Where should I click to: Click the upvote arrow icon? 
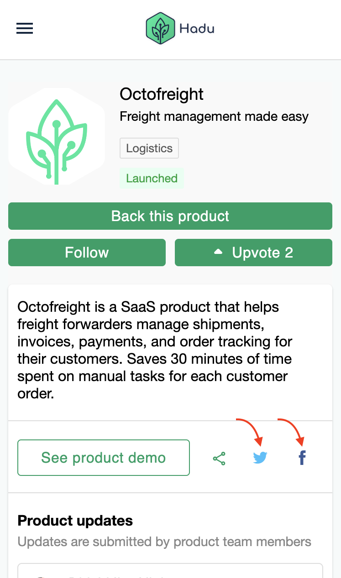coord(219,252)
